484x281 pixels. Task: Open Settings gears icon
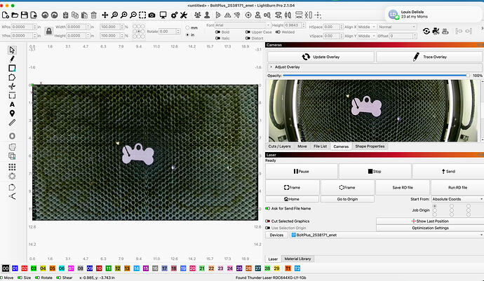click(174, 15)
